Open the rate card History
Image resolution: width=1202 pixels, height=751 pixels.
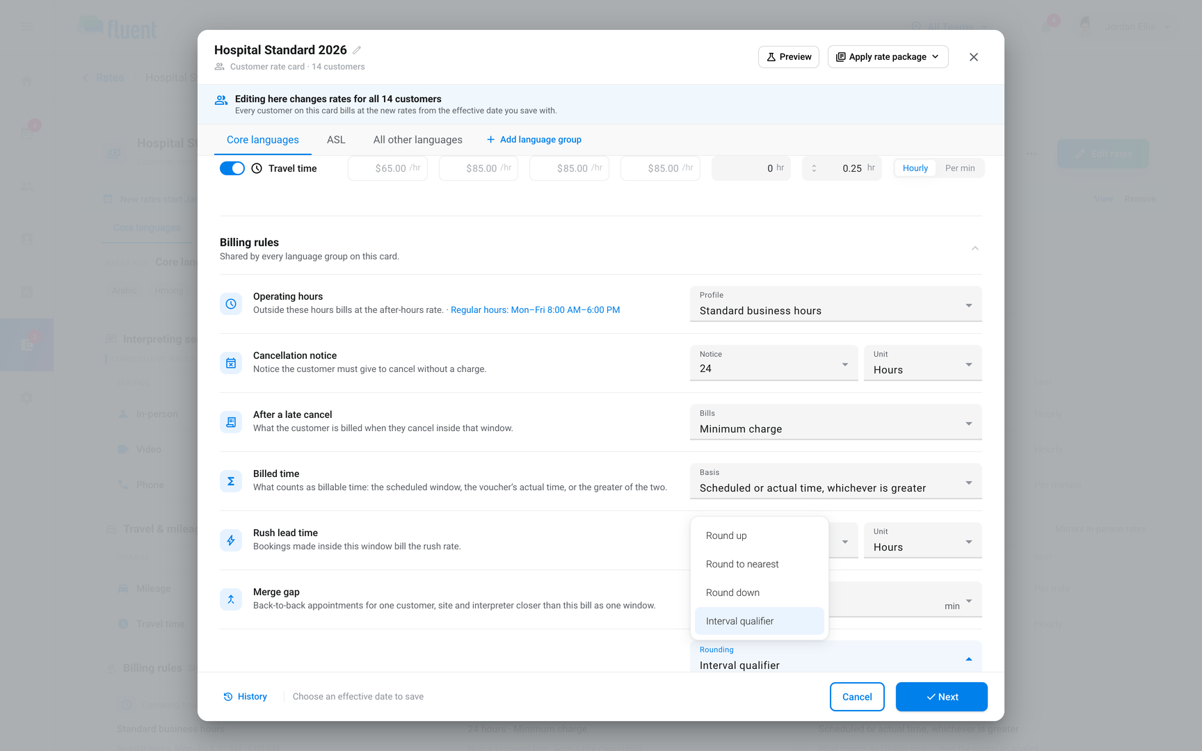(x=246, y=697)
